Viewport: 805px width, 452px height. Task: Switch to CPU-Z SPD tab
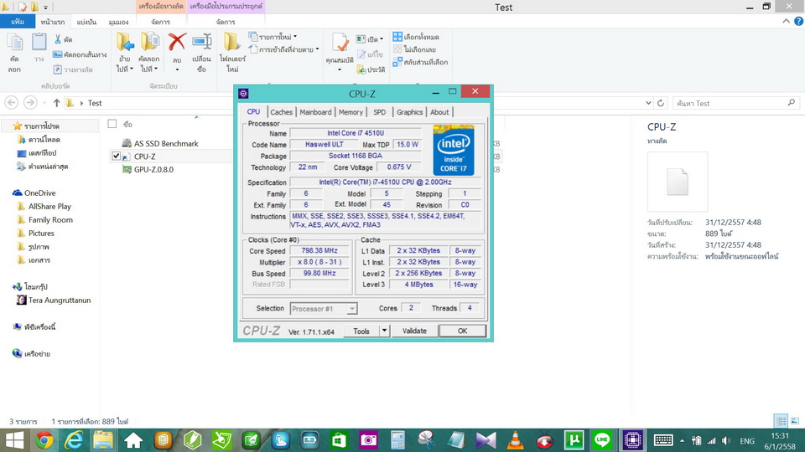coord(379,111)
